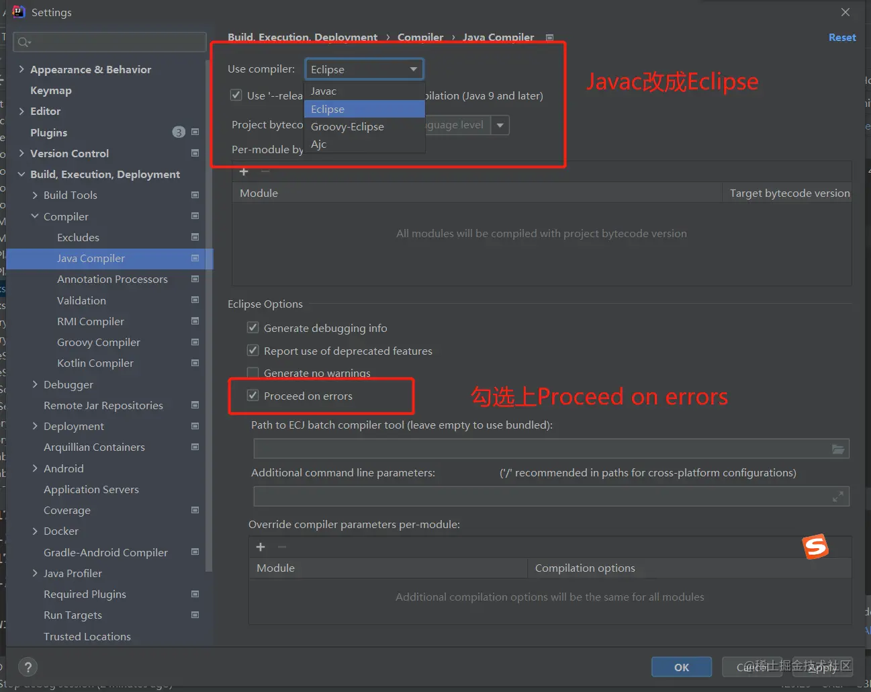Expand Appearance & Behavior section
Screen dimensions: 871x692
point(21,69)
